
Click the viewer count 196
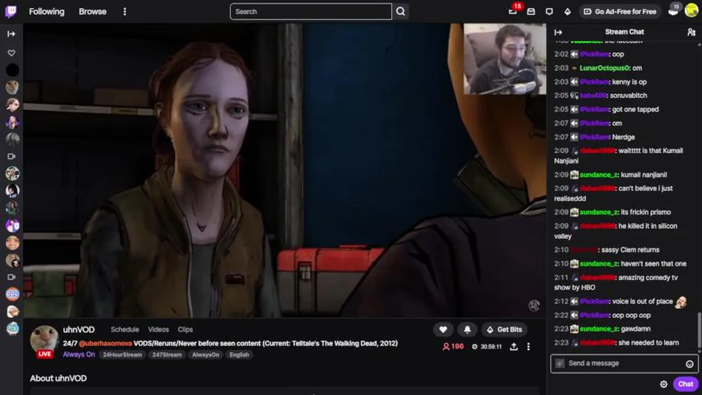[x=453, y=347]
